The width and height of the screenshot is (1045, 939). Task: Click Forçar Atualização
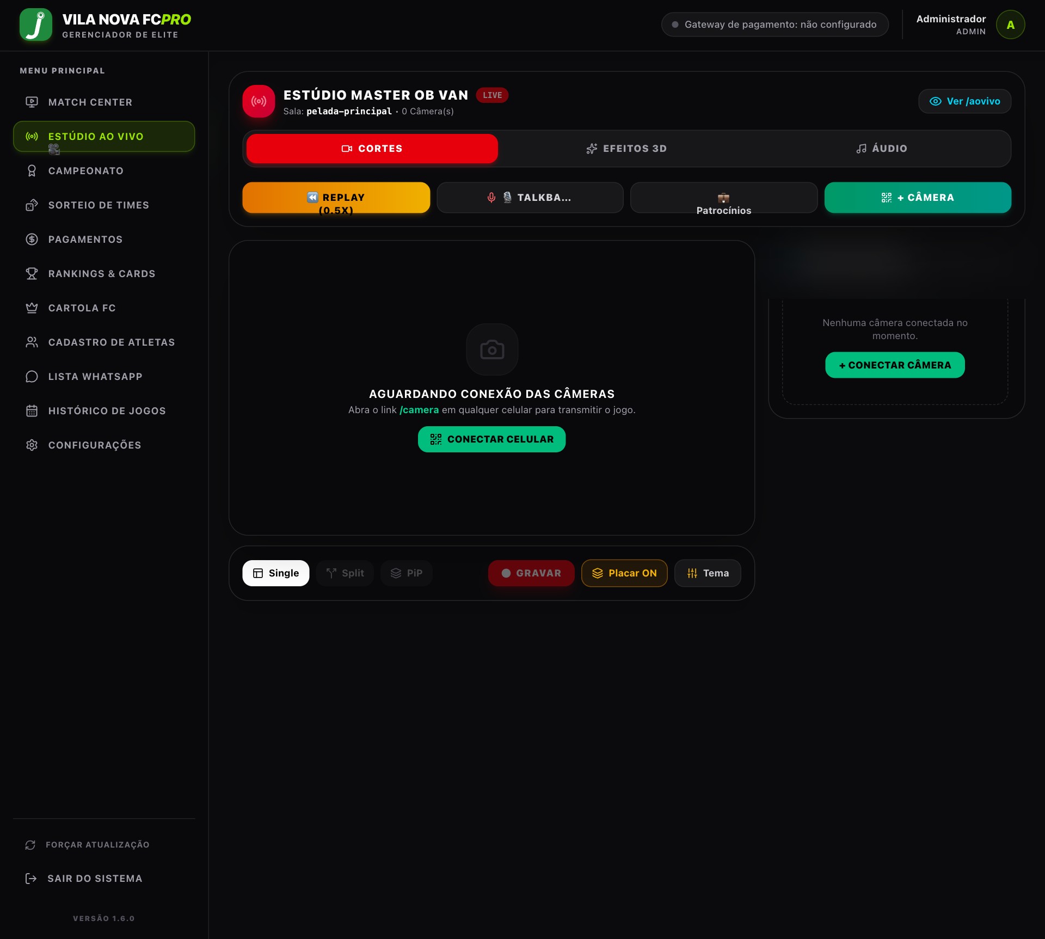pos(104,845)
